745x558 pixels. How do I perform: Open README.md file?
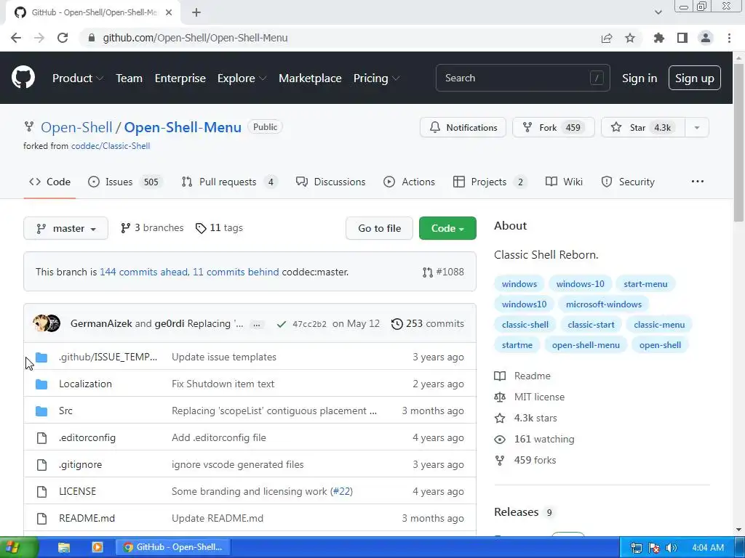coord(87,518)
